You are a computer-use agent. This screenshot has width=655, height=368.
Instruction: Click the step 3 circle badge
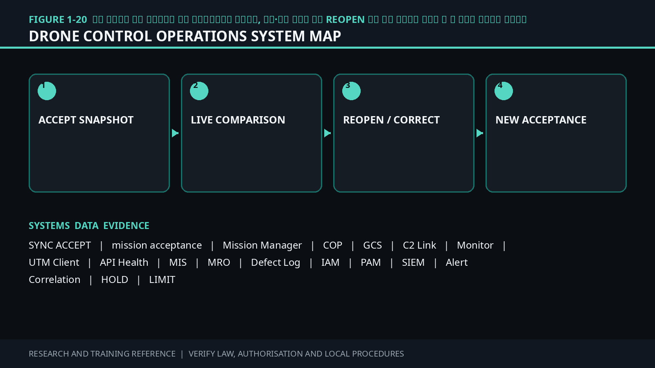pyautogui.click(x=351, y=91)
